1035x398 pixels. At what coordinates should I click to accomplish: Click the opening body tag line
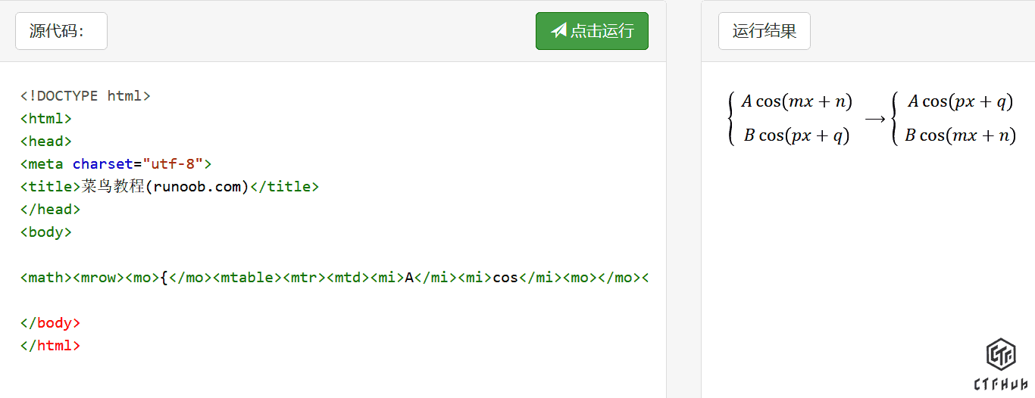pyautogui.click(x=45, y=232)
